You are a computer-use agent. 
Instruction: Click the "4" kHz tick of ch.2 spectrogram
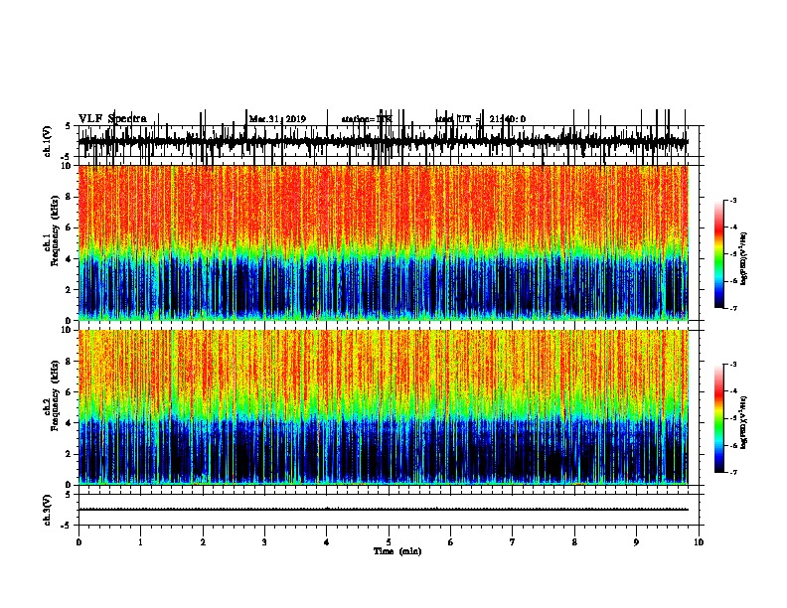click(x=70, y=423)
